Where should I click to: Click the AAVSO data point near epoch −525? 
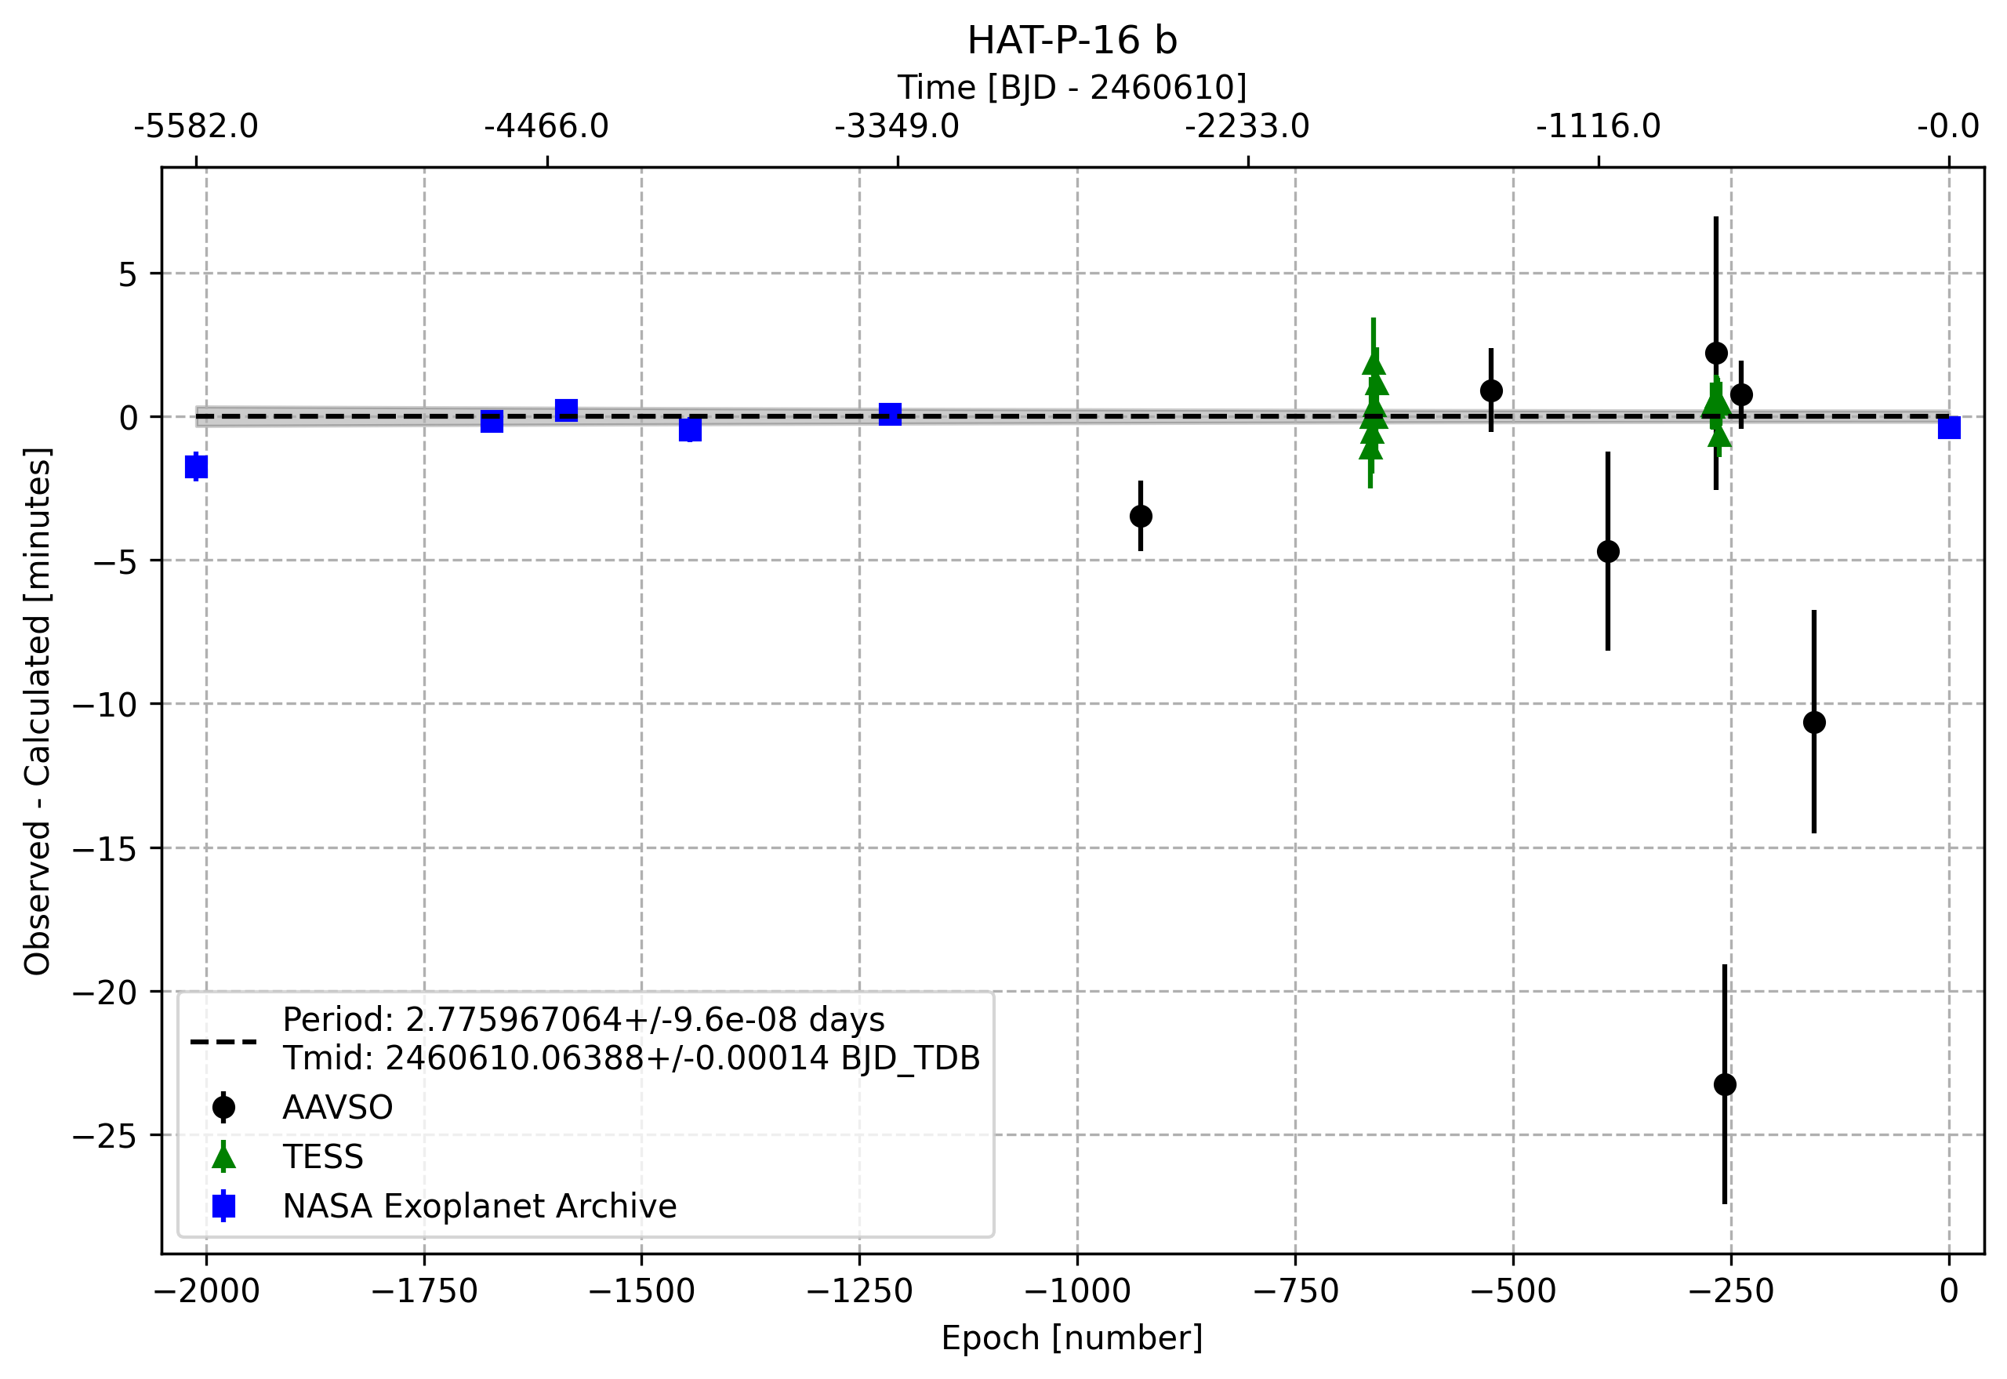tap(1491, 390)
